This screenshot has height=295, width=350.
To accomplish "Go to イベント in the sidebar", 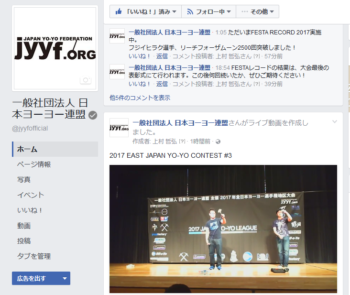I will coord(31,195).
